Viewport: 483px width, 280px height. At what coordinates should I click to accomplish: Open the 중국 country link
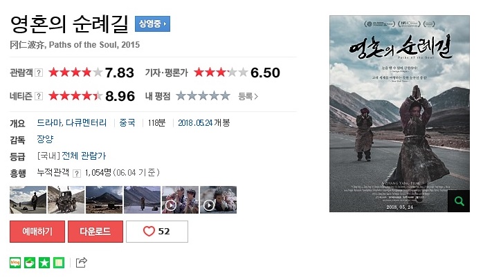(127, 123)
